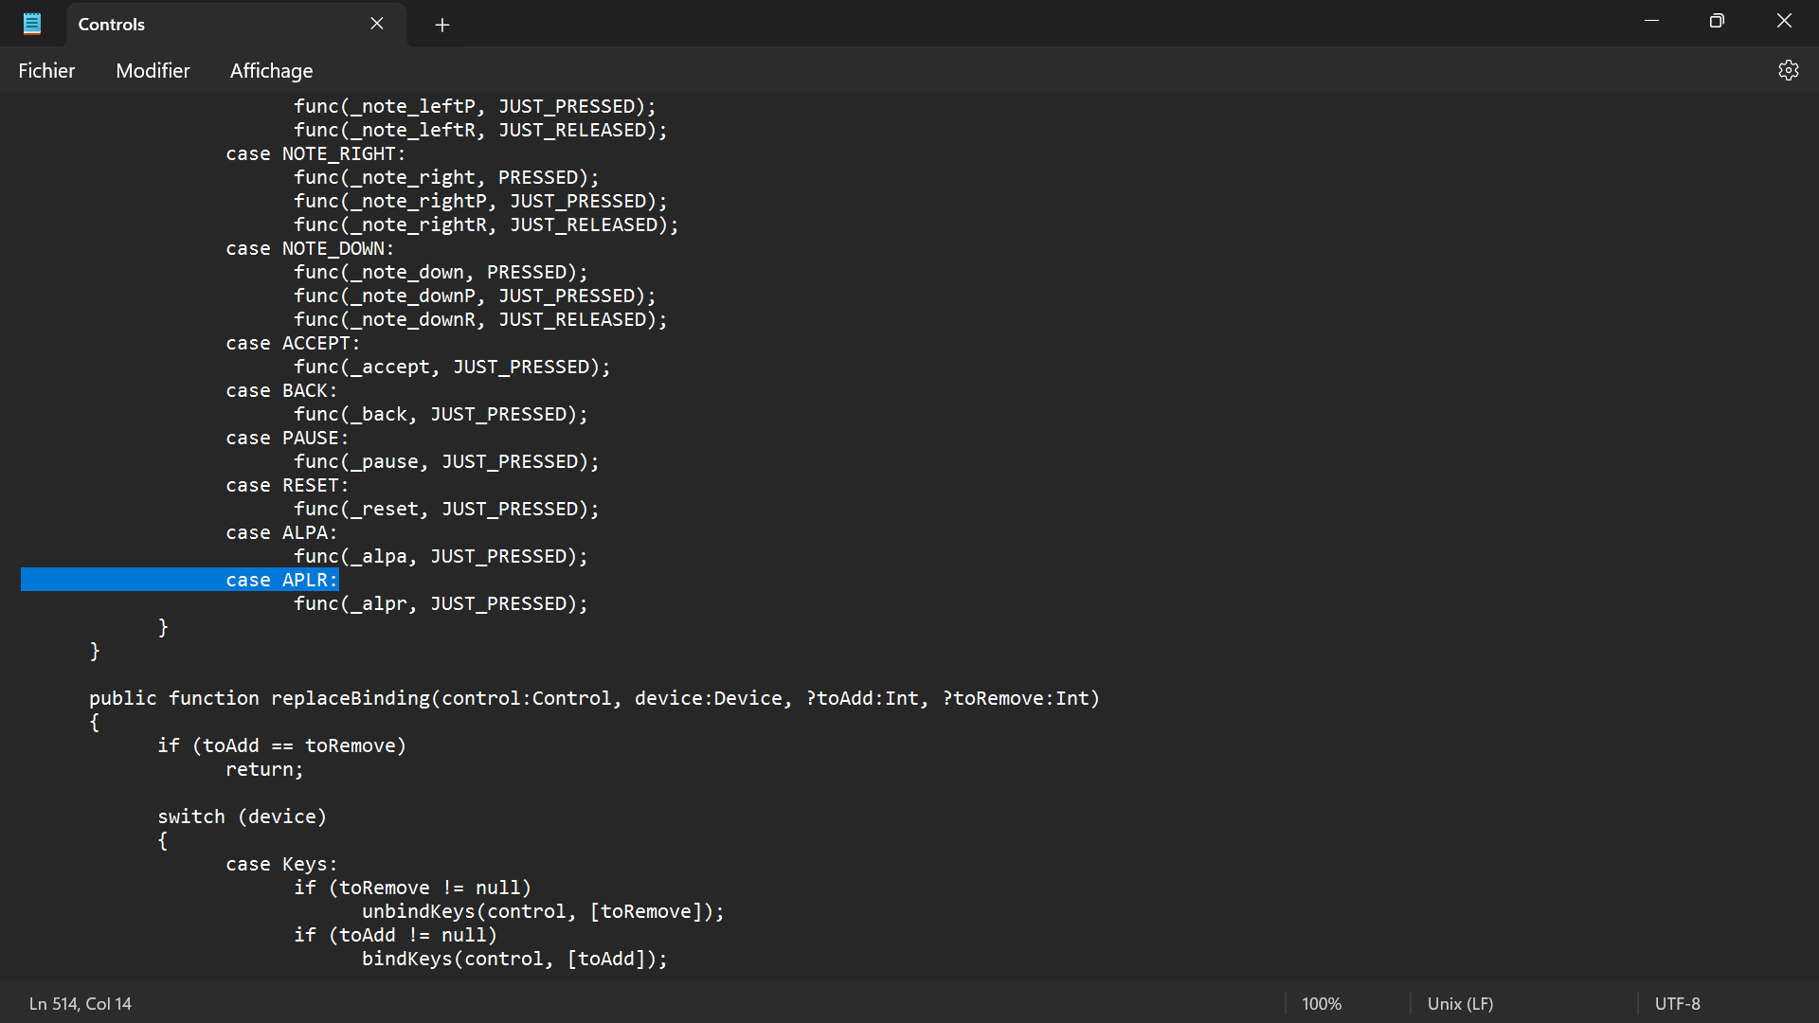Click the UTF-8 encoding indicator

pos(1678,1003)
